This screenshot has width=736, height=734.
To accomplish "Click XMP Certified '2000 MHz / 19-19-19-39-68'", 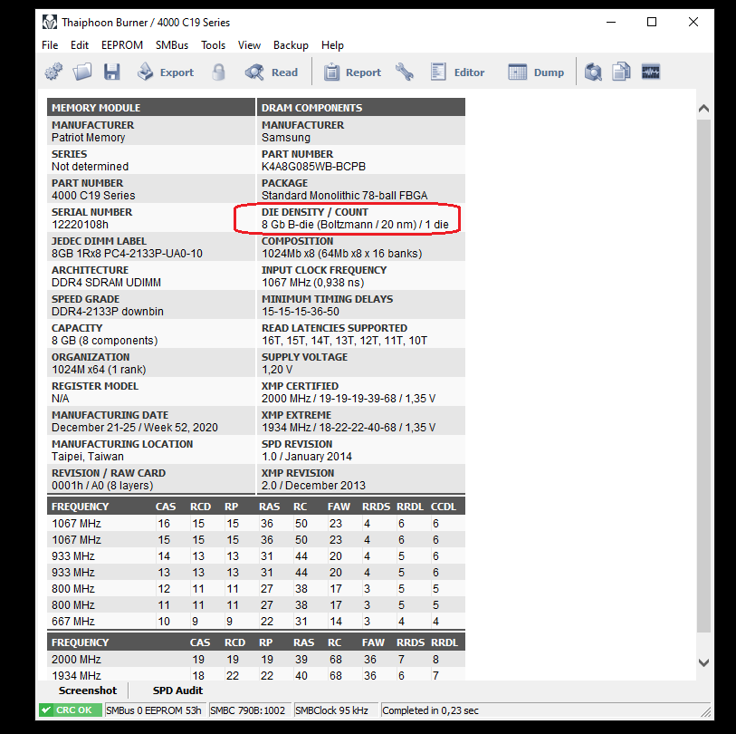I will [x=349, y=399].
